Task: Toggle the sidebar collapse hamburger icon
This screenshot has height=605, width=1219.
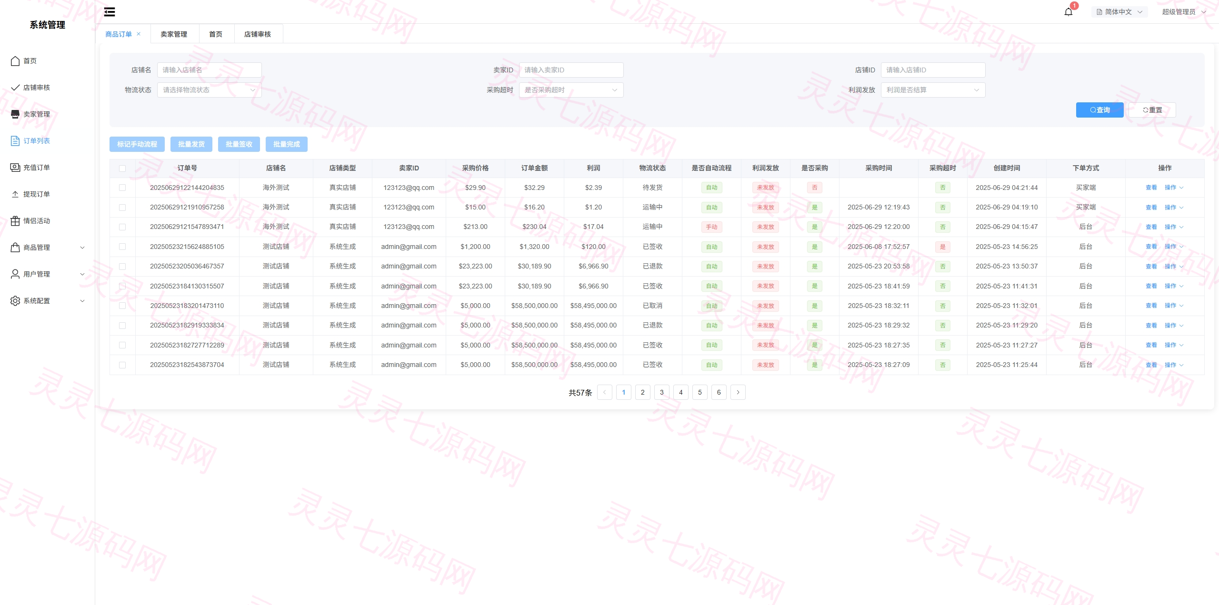Action: tap(110, 12)
